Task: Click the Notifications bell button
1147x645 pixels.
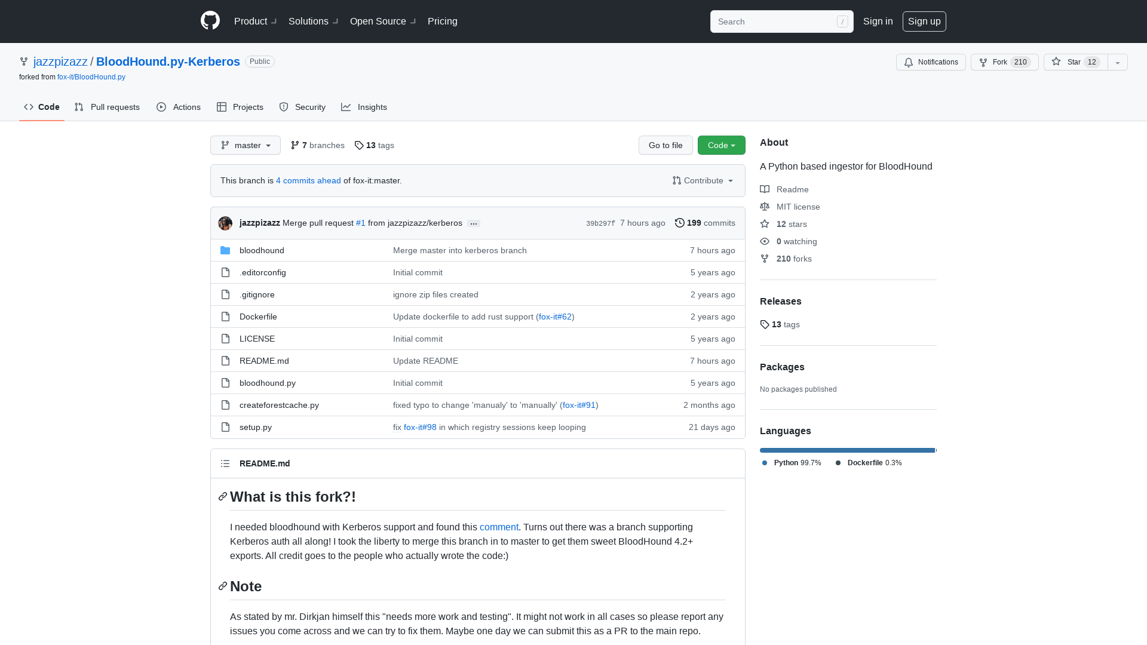Action: [x=930, y=62]
